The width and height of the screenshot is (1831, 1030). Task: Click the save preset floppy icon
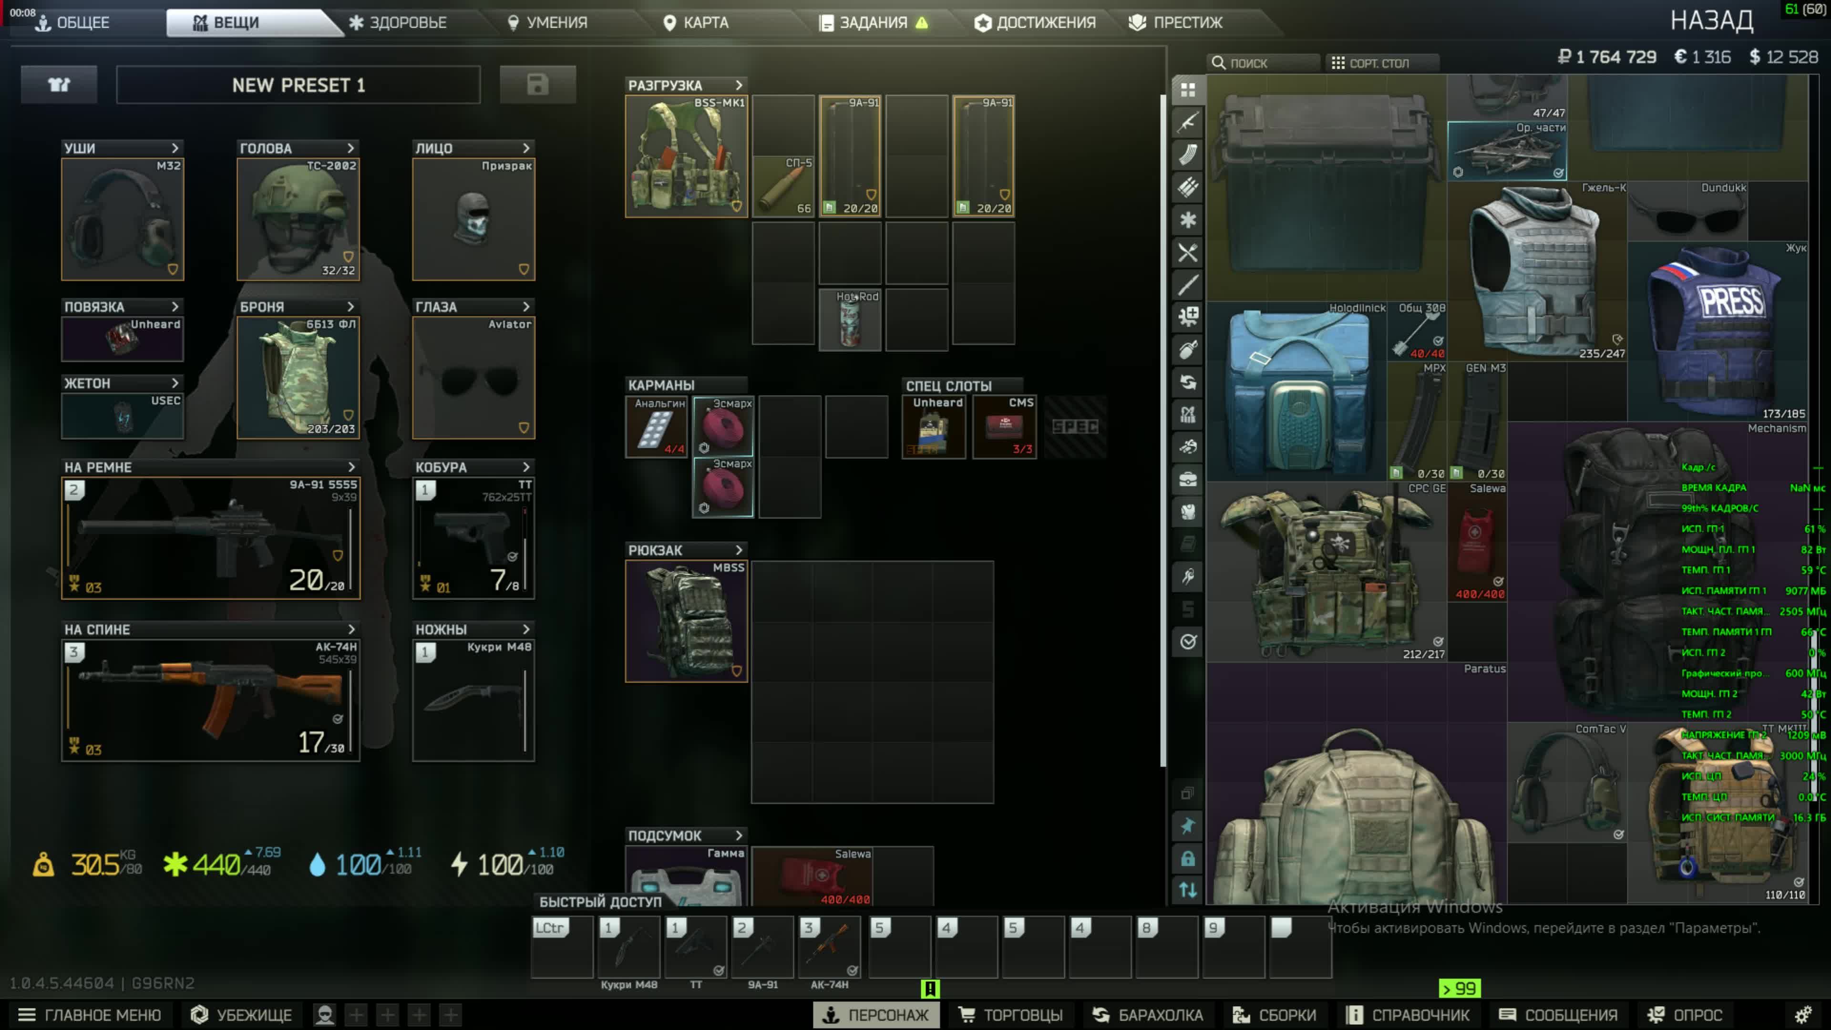click(x=537, y=84)
